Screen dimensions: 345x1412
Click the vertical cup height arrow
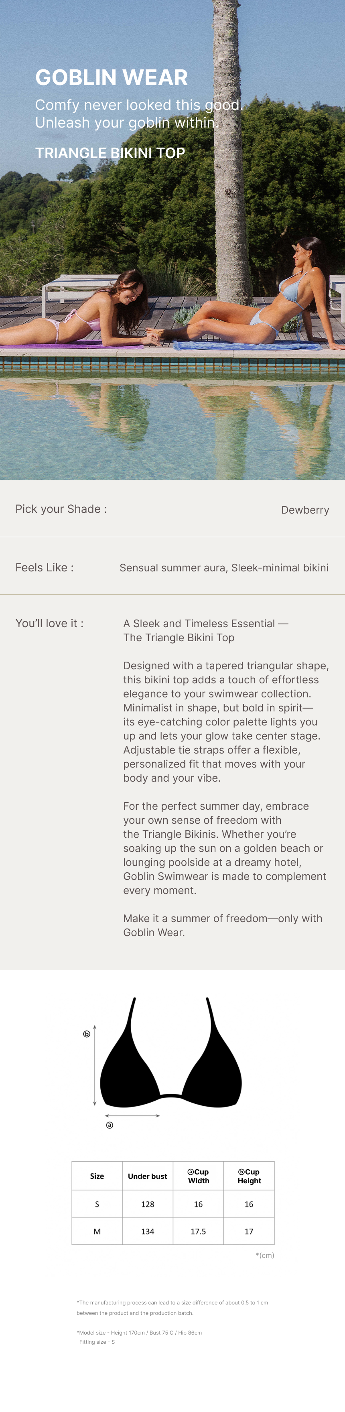(x=95, y=1065)
